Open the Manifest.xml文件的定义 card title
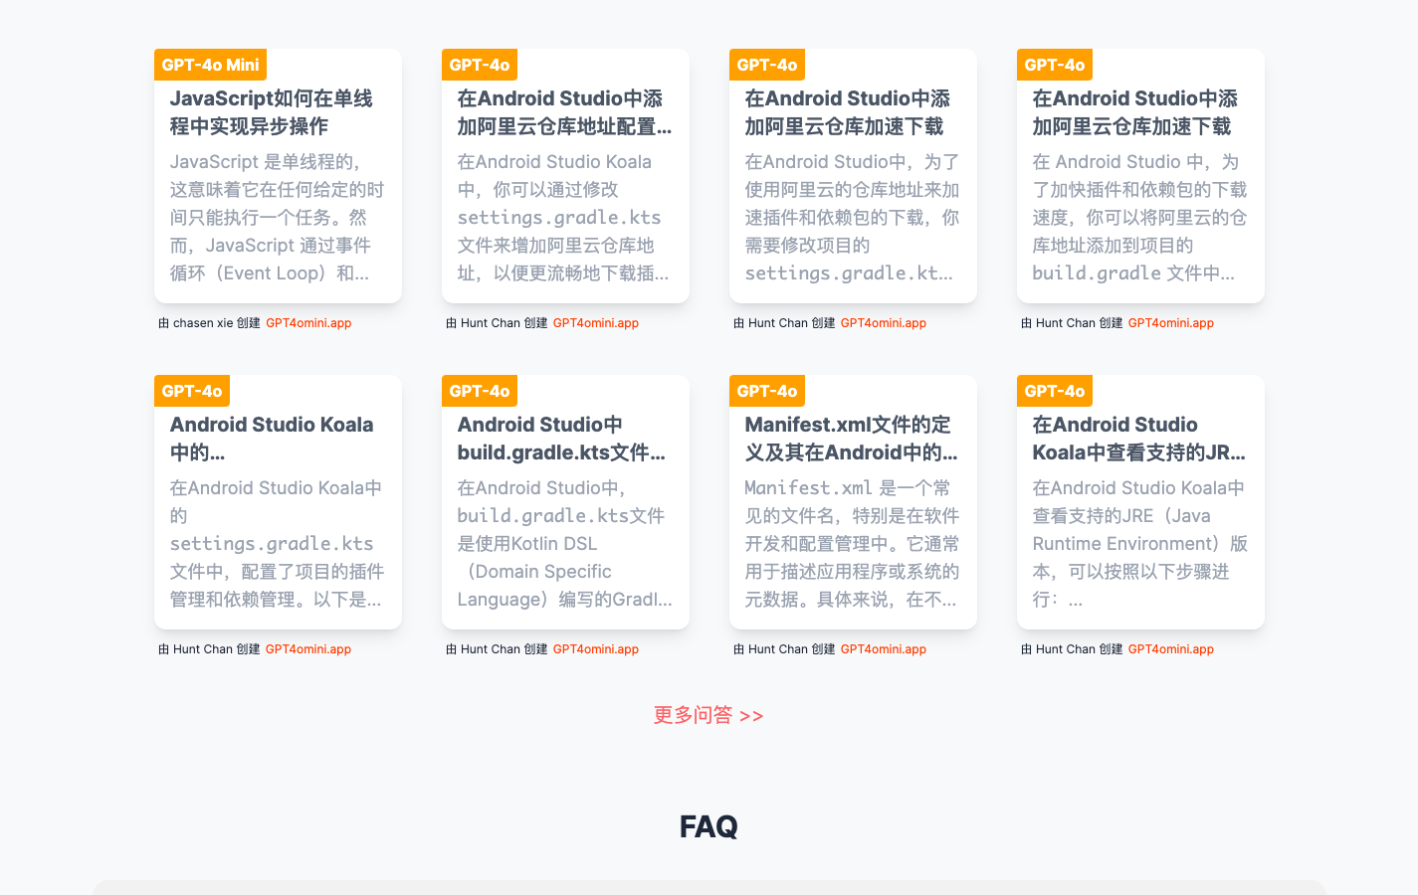The image size is (1418, 895). click(851, 439)
